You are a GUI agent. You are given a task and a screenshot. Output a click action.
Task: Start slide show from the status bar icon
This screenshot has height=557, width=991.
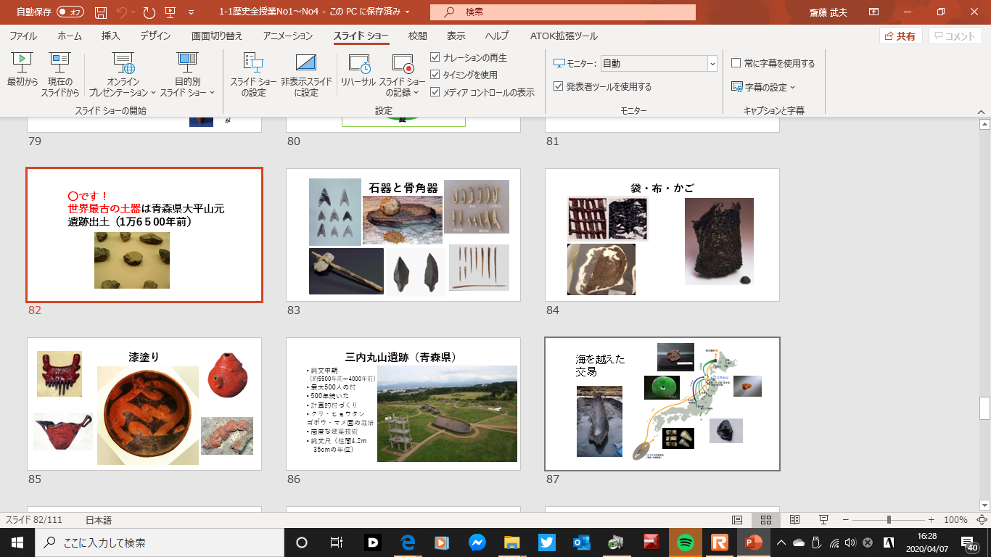click(823, 520)
